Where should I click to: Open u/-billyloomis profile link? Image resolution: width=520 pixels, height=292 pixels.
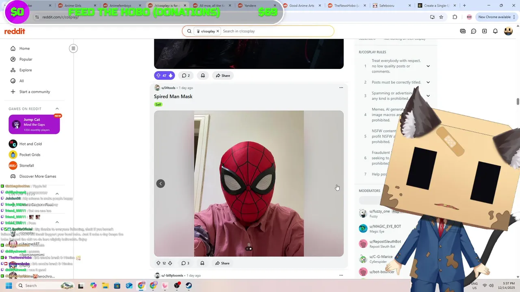172,275
